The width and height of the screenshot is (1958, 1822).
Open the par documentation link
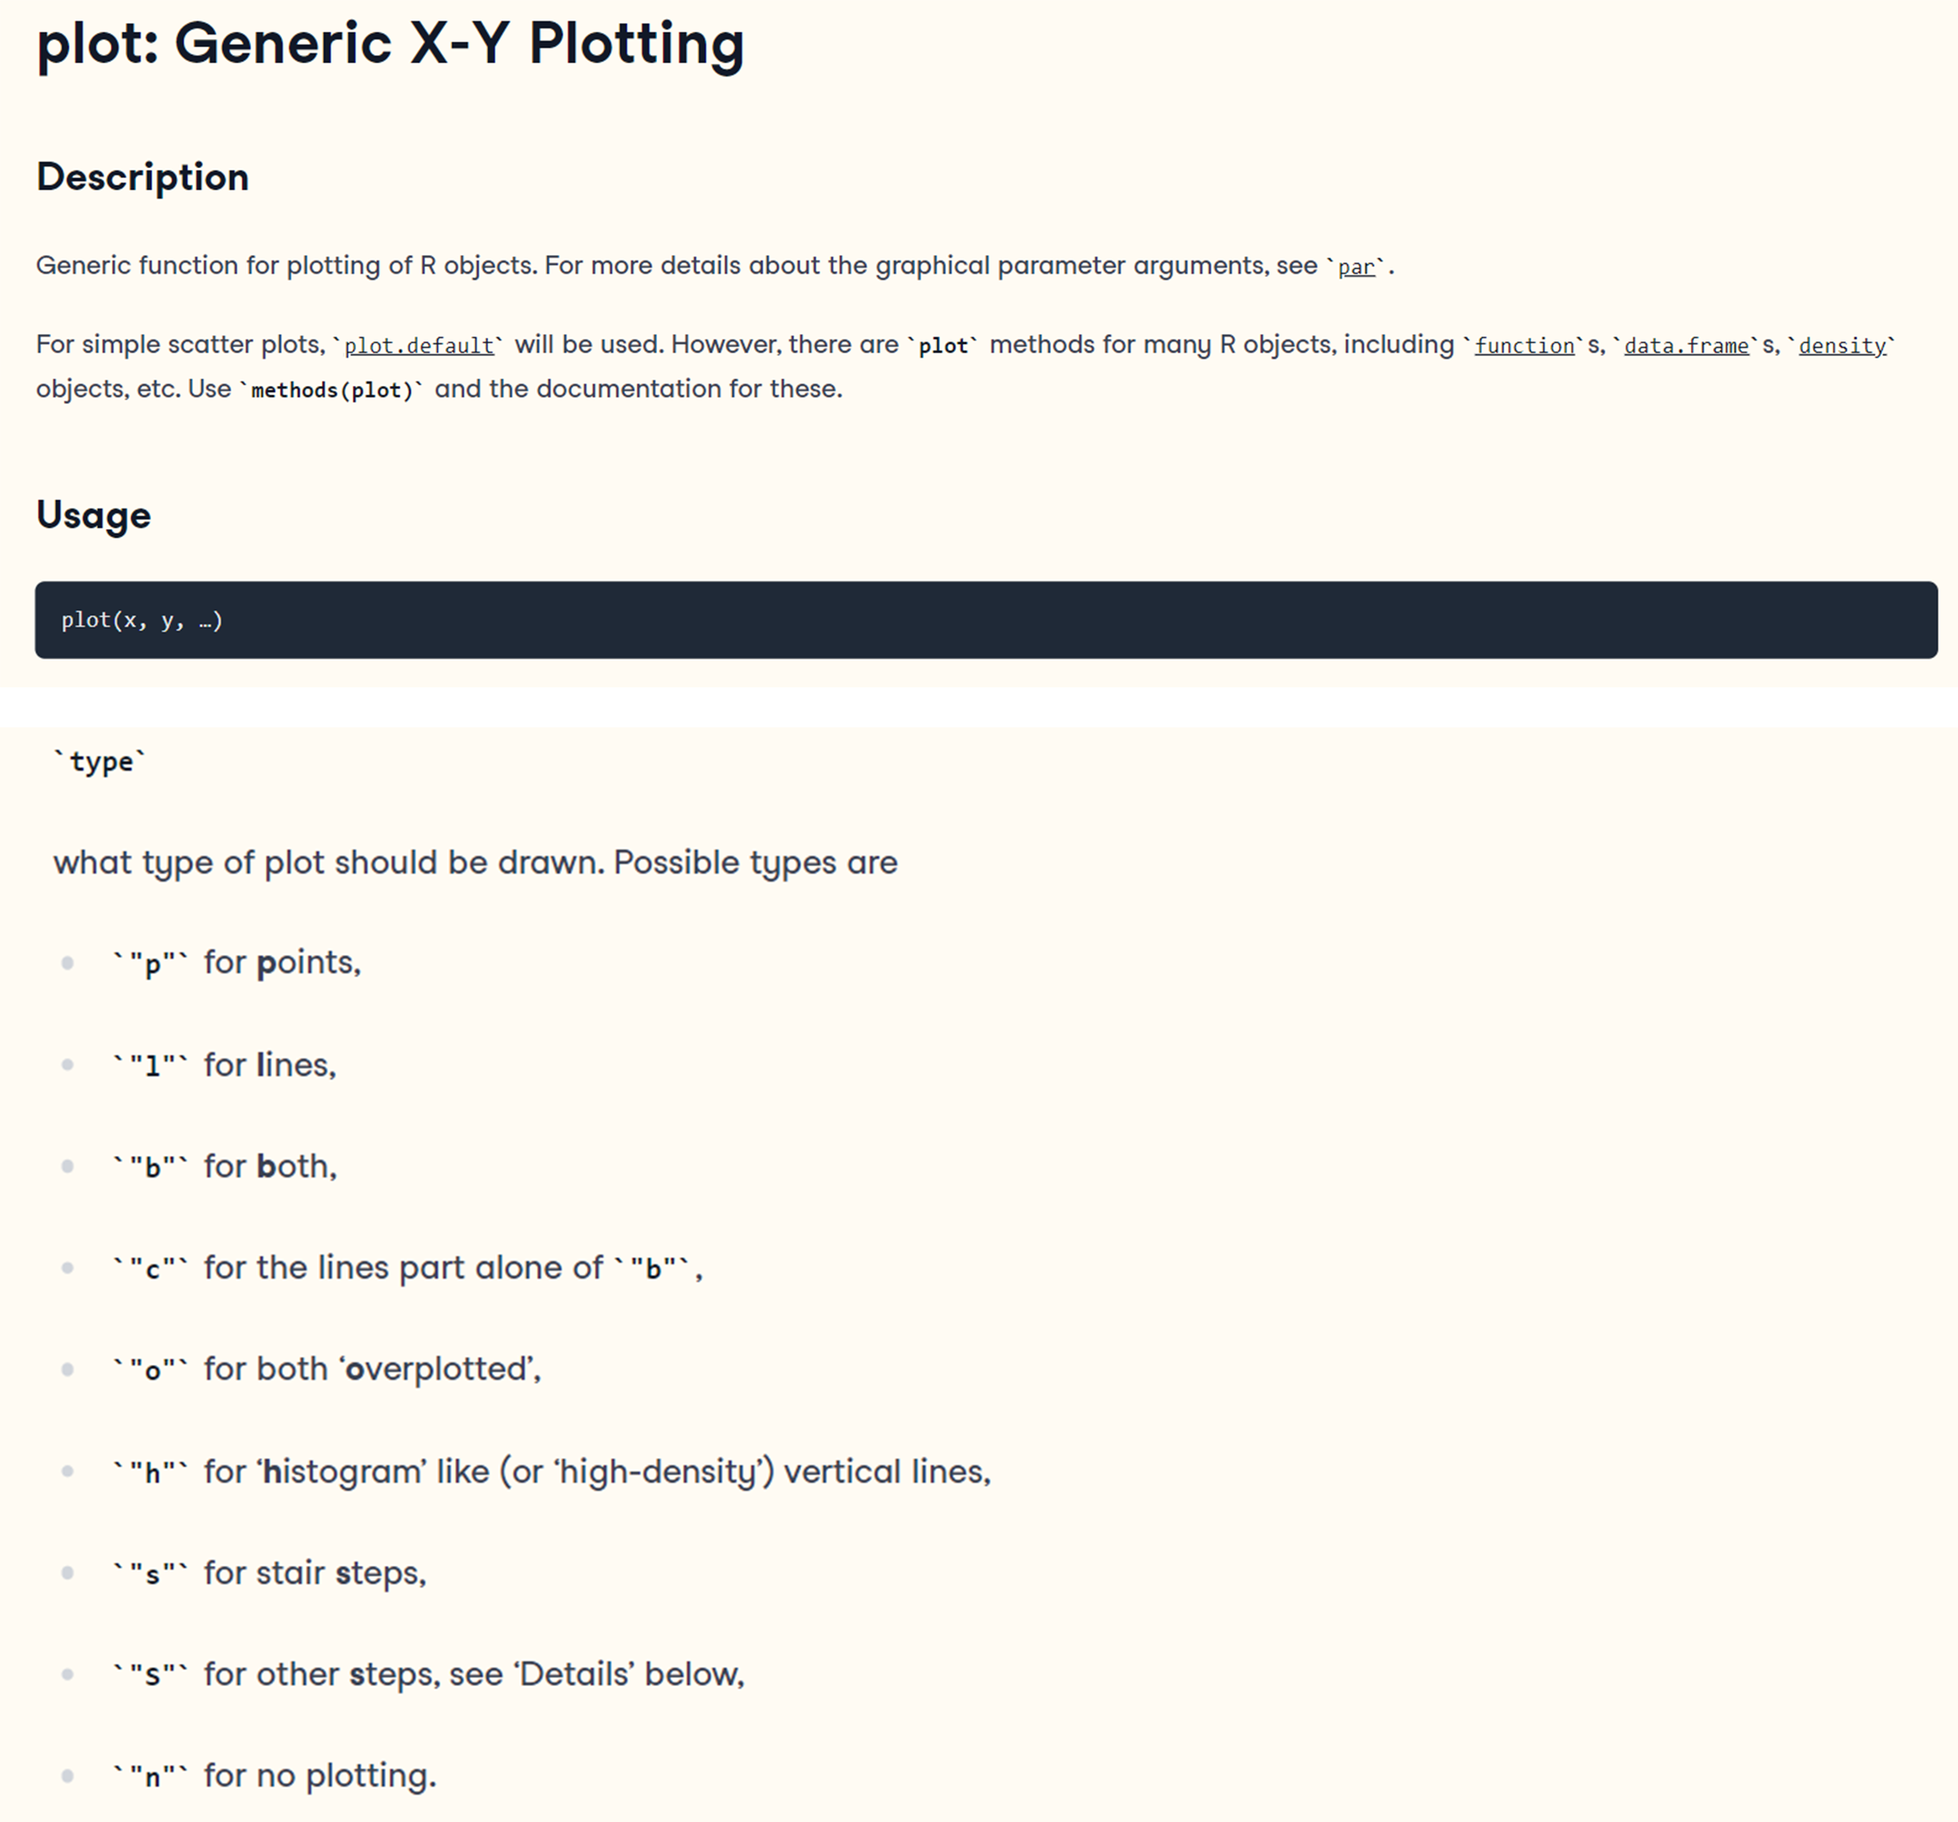[x=1355, y=267]
